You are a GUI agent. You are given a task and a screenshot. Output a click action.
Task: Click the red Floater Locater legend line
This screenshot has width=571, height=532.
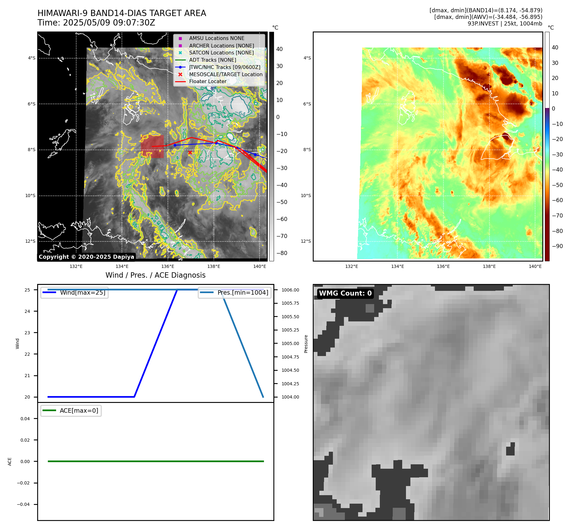coord(180,82)
